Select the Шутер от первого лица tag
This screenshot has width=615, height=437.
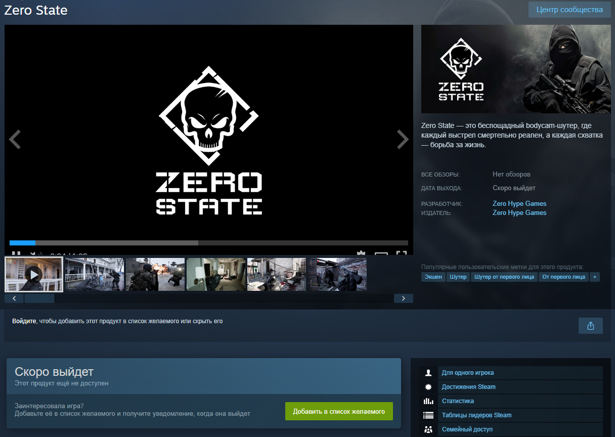(x=504, y=277)
